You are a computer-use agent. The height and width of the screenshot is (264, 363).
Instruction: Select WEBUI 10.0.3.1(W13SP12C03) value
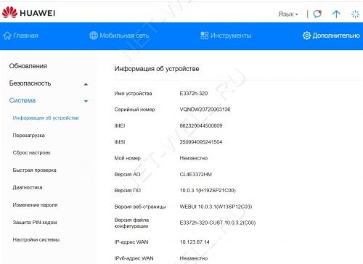tap(216, 207)
